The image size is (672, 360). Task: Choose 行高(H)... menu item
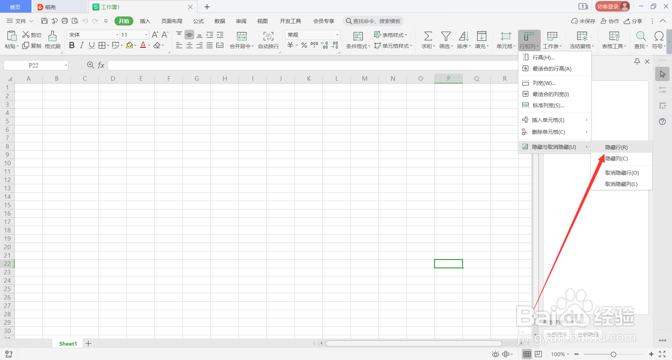click(x=555, y=57)
